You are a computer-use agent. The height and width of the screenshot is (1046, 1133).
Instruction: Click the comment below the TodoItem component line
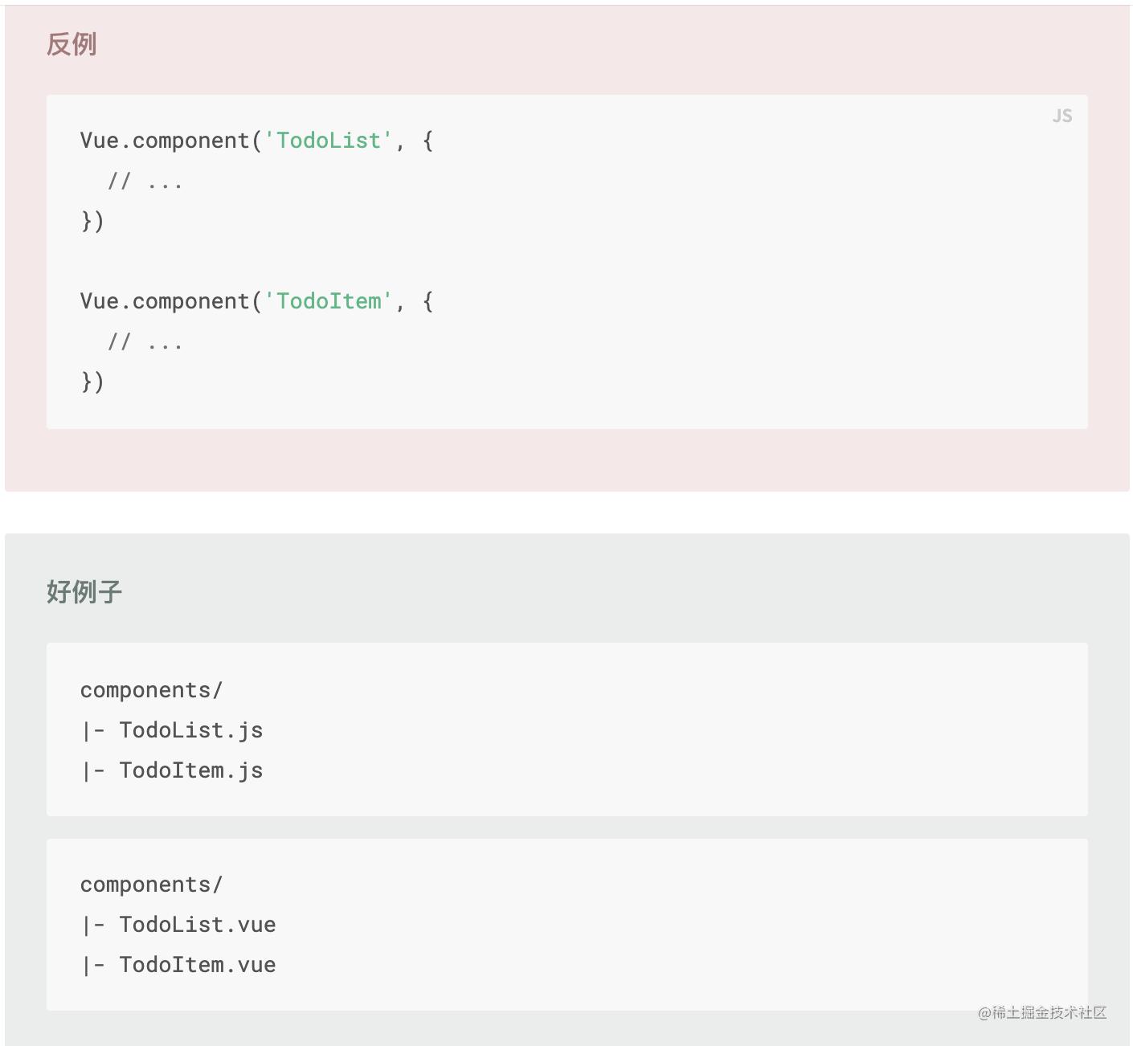pos(145,342)
